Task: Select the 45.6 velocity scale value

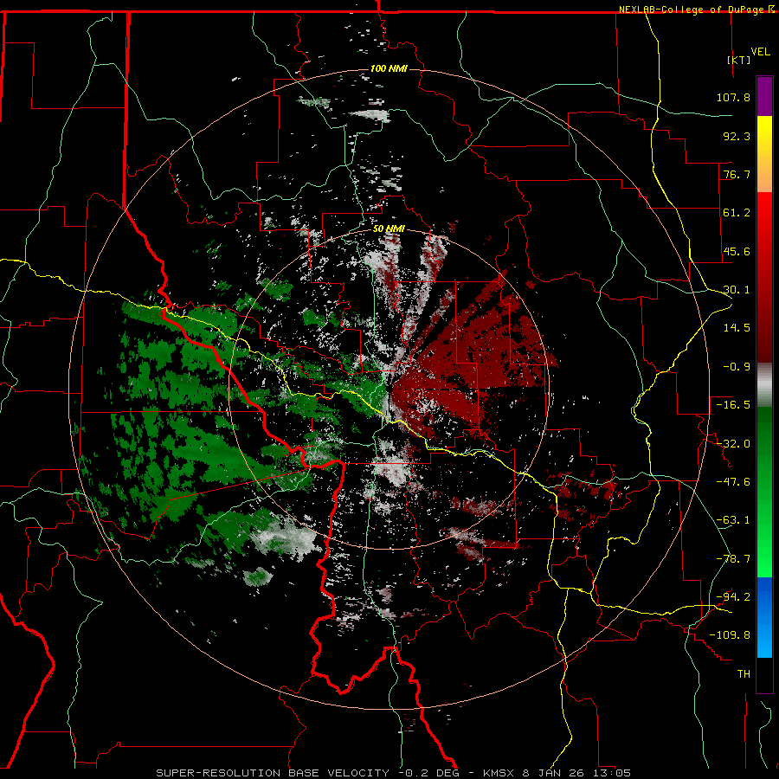Action: [737, 251]
